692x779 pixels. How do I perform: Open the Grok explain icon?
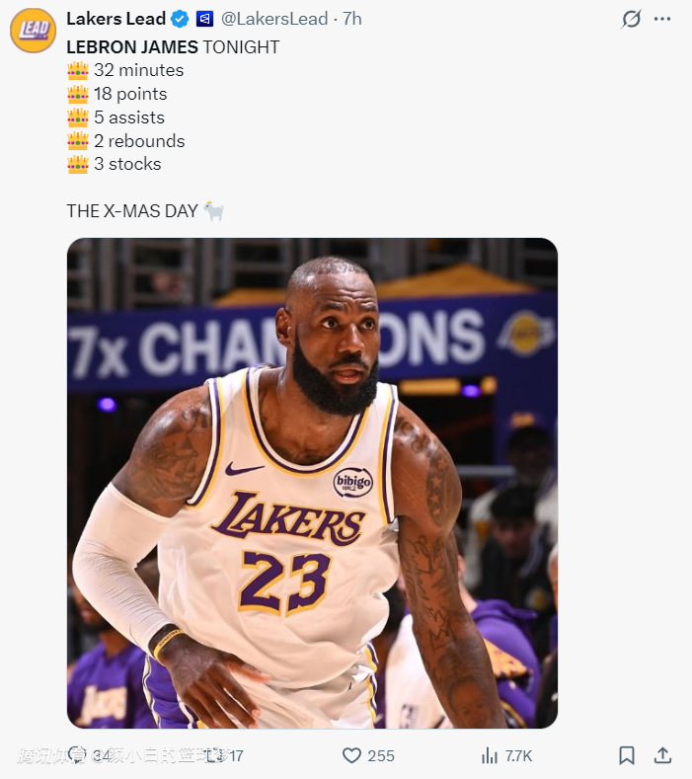pos(631,19)
